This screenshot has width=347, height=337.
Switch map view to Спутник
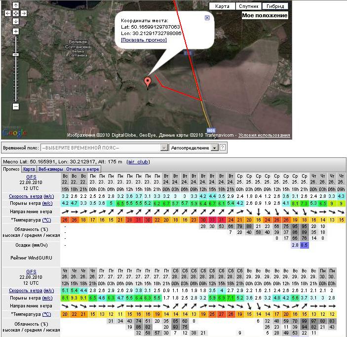point(248,6)
